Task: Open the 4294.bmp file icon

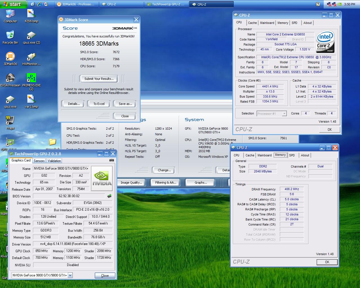Action: (31, 16)
